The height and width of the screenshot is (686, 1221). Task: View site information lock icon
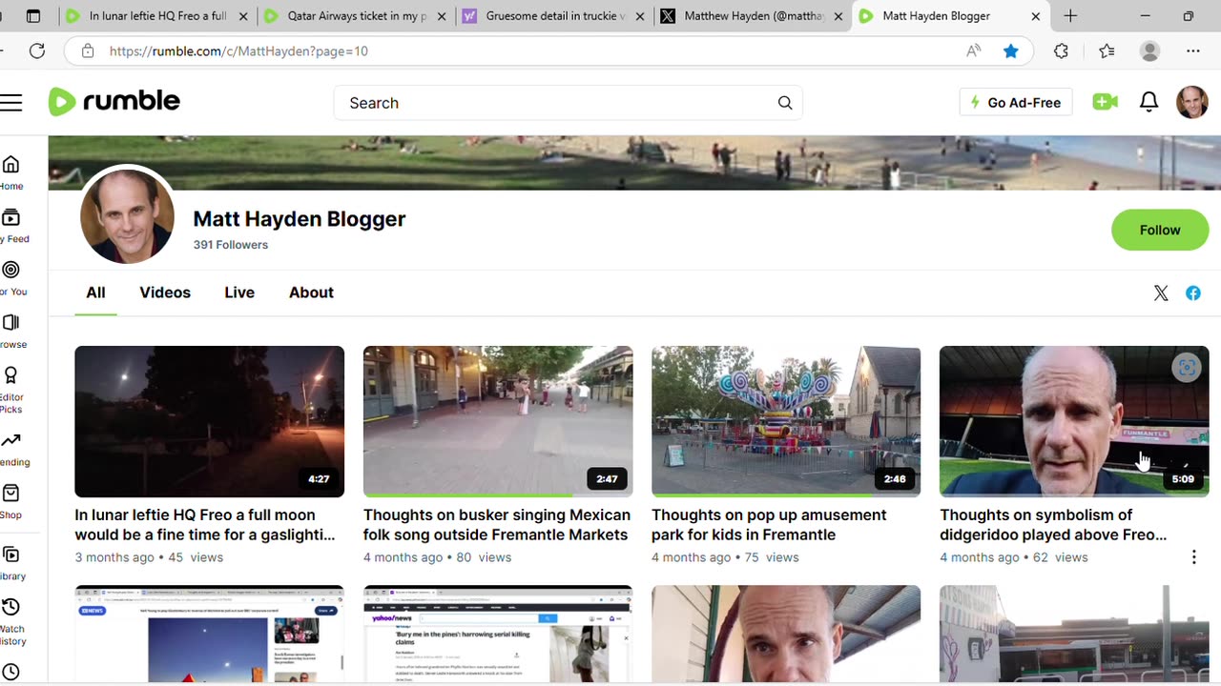click(88, 51)
